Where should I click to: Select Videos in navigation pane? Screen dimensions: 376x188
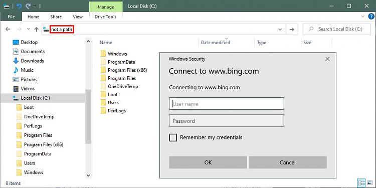click(28, 89)
